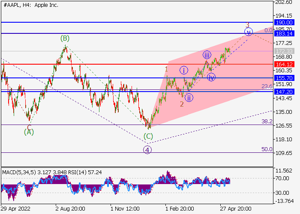The height and width of the screenshot is (214, 300).
Task: Click the 50.0 Fibonacci level label
Action: coord(267,149)
